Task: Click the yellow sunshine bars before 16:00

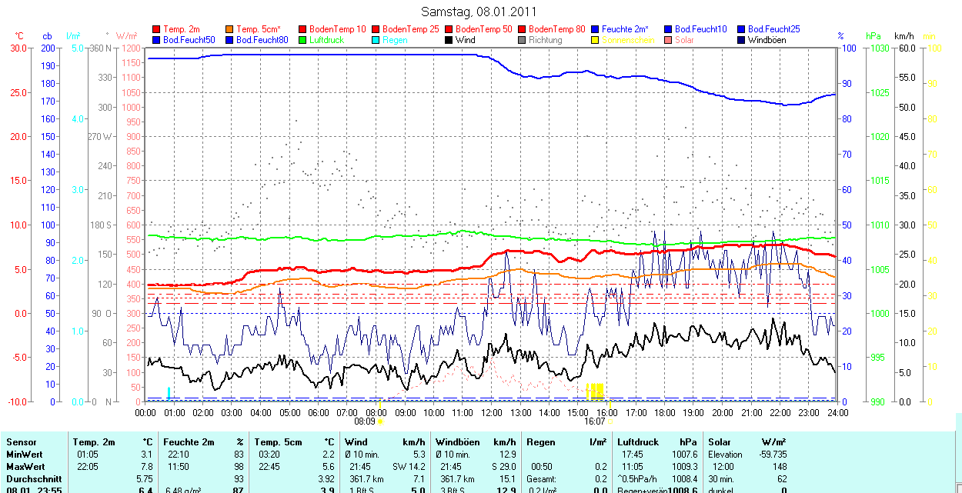Action: pos(595,391)
